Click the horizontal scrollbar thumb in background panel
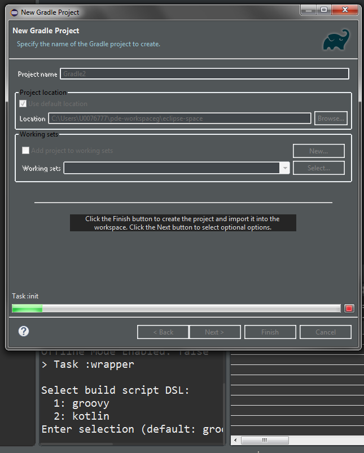The width and height of the screenshot is (364, 453). [265, 440]
